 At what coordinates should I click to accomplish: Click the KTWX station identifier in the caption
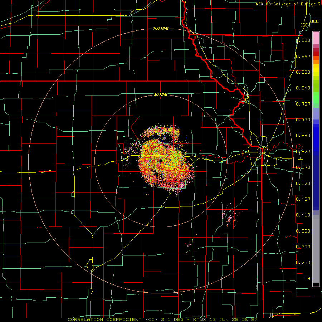pyautogui.click(x=200, y=319)
